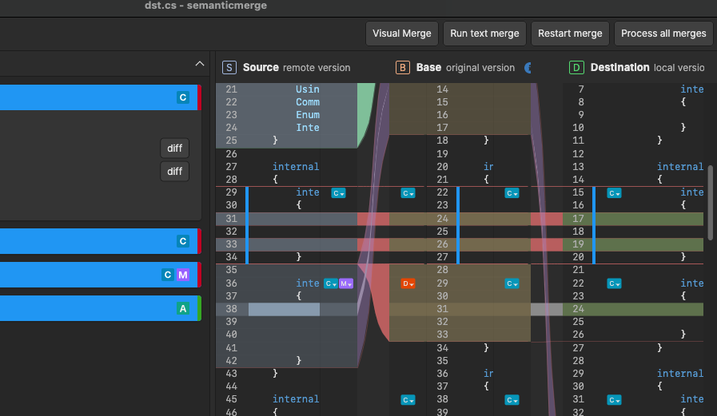Open the C dropdown on Destination line 15
This screenshot has width=717, height=416.
(x=614, y=193)
